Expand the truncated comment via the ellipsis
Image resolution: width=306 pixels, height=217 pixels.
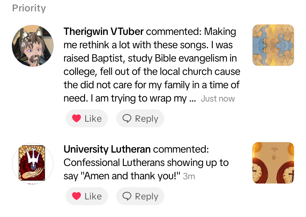192,99
